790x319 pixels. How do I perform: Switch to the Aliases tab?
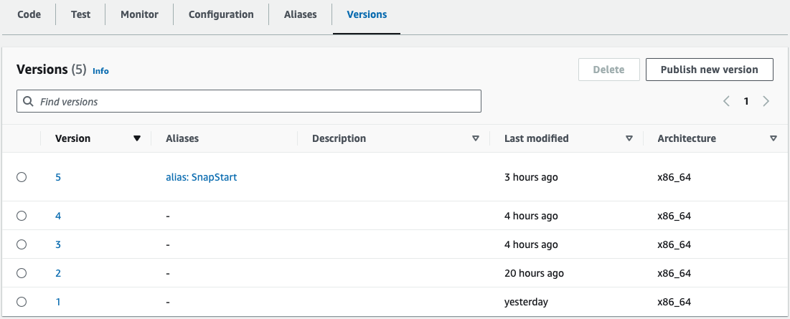[300, 14]
